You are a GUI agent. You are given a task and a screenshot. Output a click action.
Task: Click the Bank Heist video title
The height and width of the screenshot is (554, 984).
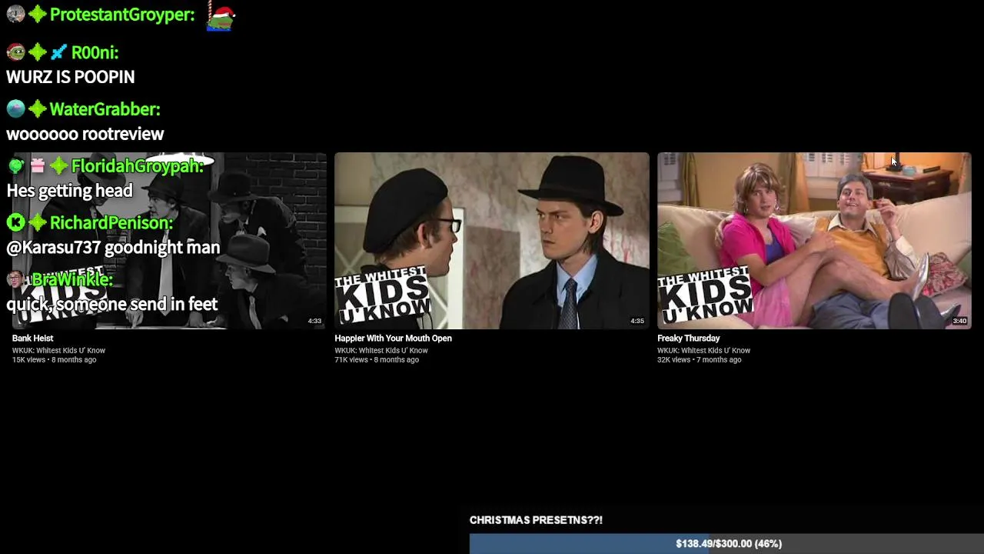coord(32,338)
